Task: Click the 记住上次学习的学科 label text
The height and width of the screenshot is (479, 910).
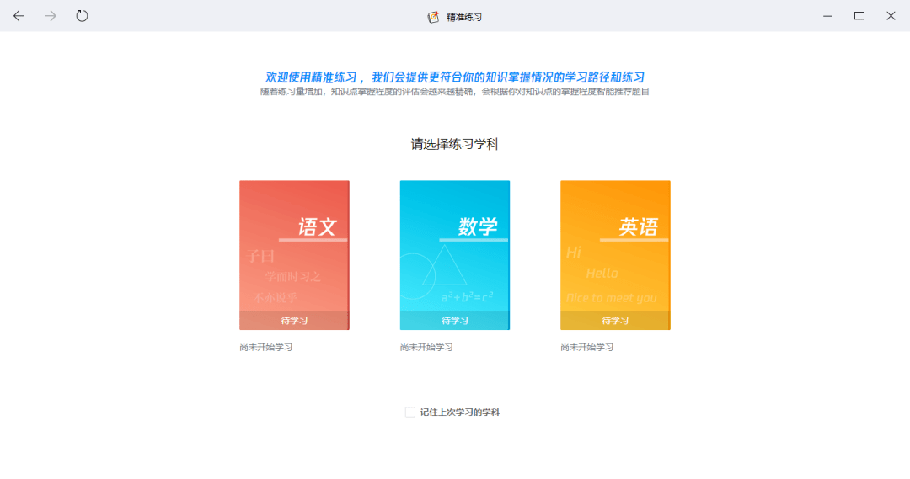Action: click(x=460, y=412)
